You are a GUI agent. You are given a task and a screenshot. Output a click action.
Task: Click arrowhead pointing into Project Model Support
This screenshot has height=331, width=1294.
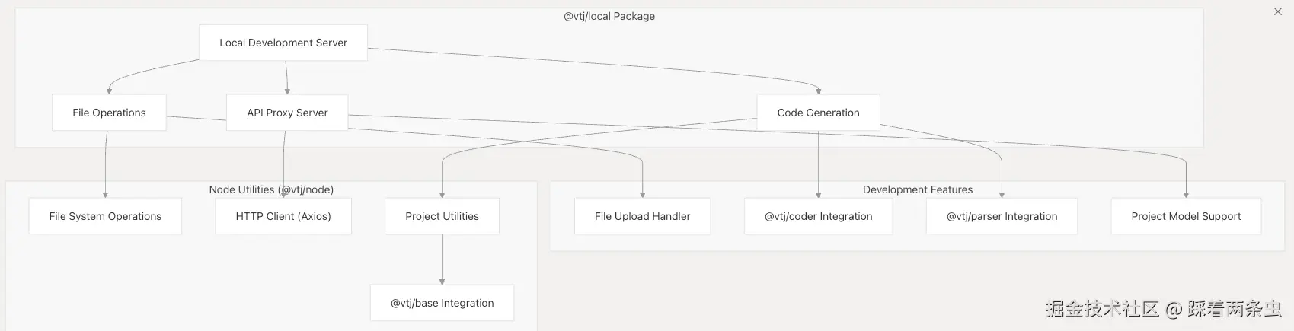pos(1186,195)
